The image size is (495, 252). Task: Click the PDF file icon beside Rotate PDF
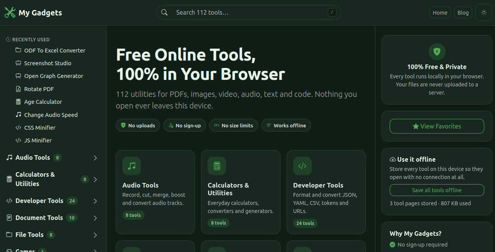tap(18, 89)
